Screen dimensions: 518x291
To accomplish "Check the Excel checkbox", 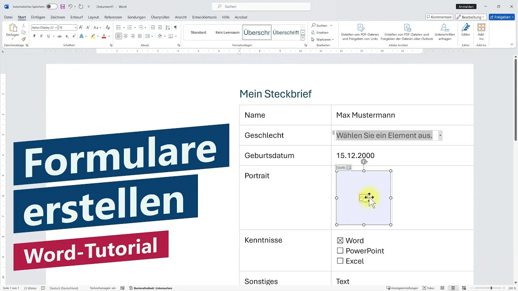I will pos(340,261).
